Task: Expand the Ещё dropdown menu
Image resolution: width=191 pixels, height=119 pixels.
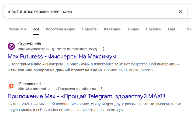Action: click(x=173, y=29)
